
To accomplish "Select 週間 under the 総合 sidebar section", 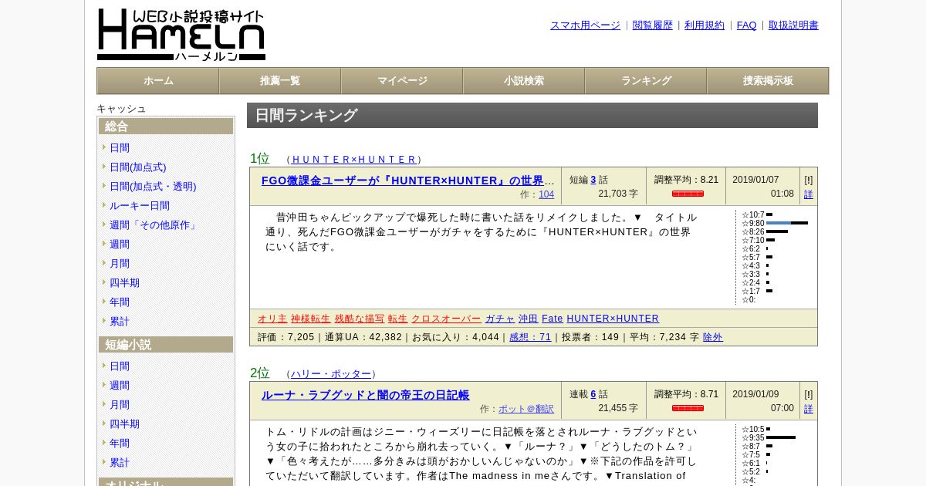I will 120,245.
